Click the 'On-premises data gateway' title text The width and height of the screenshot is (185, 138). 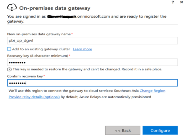55,8
